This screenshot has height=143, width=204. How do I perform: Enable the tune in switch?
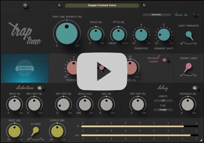tap(196, 14)
